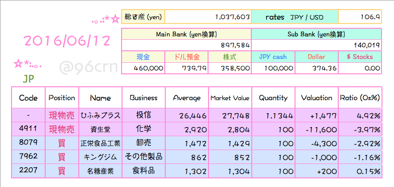
Task: Select the Main Bank (yen換算) header cell
Action: (186, 34)
